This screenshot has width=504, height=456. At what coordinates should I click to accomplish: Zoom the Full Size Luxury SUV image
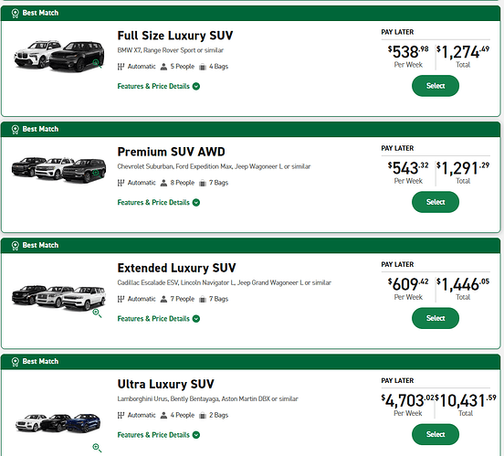[97, 63]
